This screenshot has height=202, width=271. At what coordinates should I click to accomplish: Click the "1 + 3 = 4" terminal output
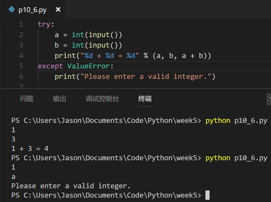30,148
